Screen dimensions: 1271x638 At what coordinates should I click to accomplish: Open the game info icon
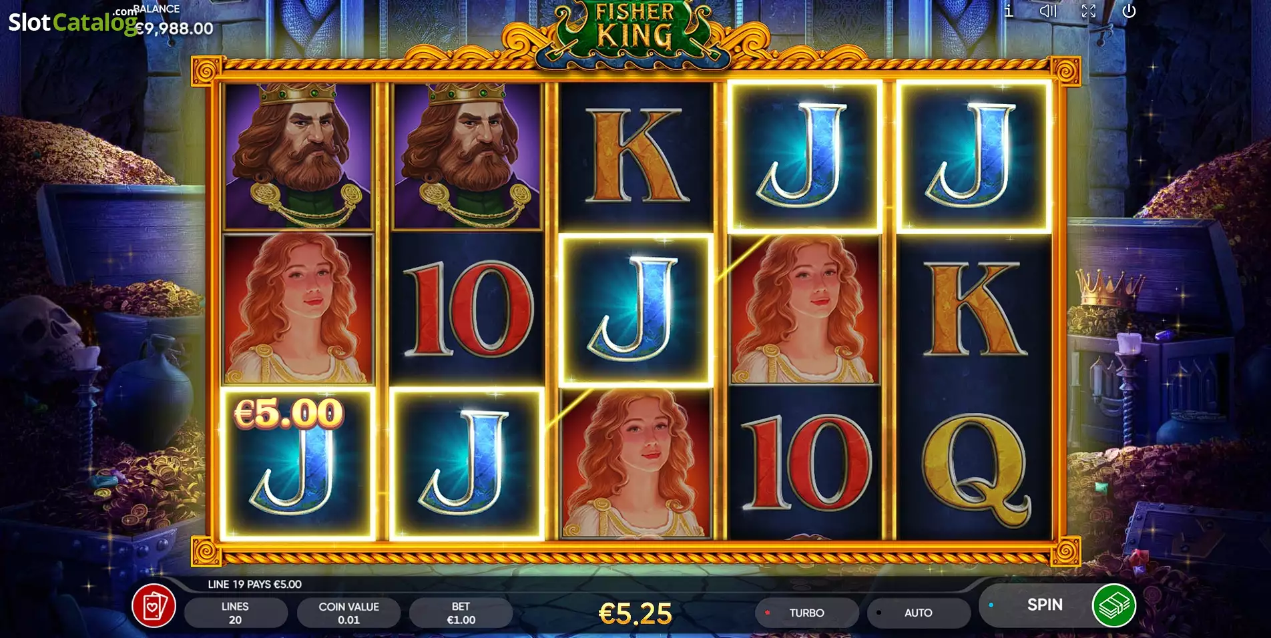click(1009, 11)
